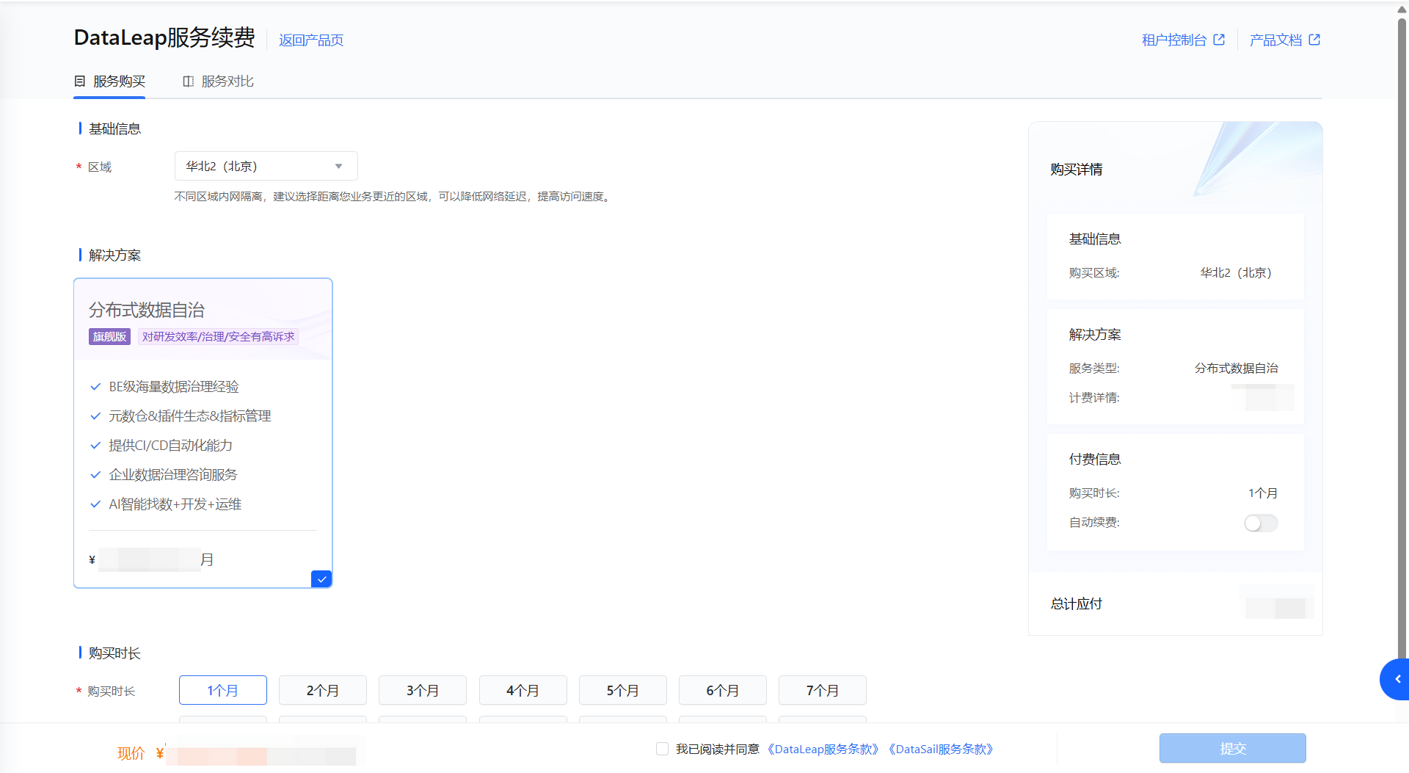Open the 《DataLeap服务条款》 link

pos(823,749)
